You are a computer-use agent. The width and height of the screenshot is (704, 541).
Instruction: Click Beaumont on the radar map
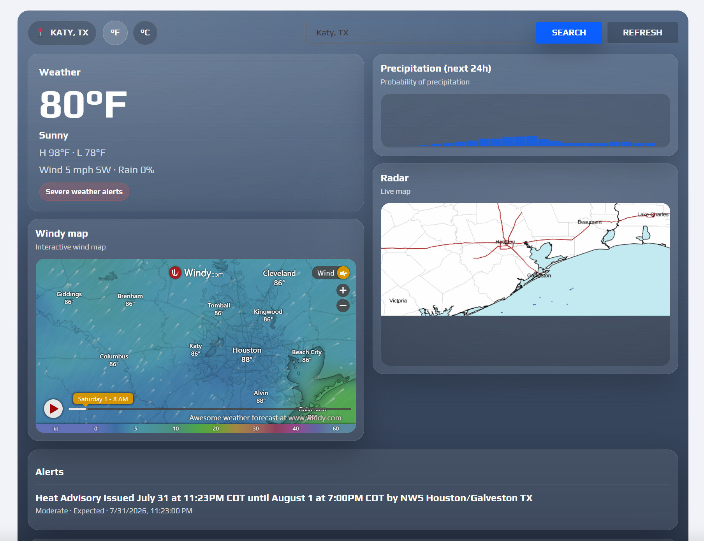pyautogui.click(x=590, y=222)
